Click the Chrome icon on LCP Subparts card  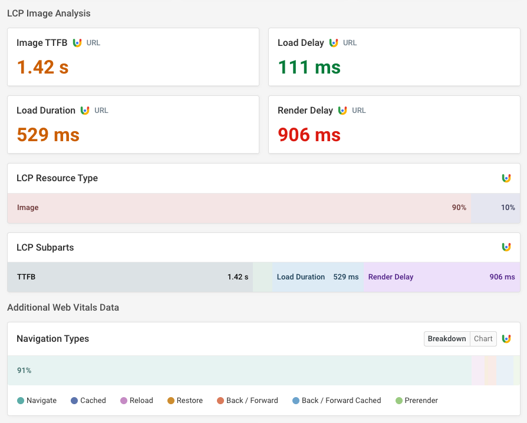(506, 247)
